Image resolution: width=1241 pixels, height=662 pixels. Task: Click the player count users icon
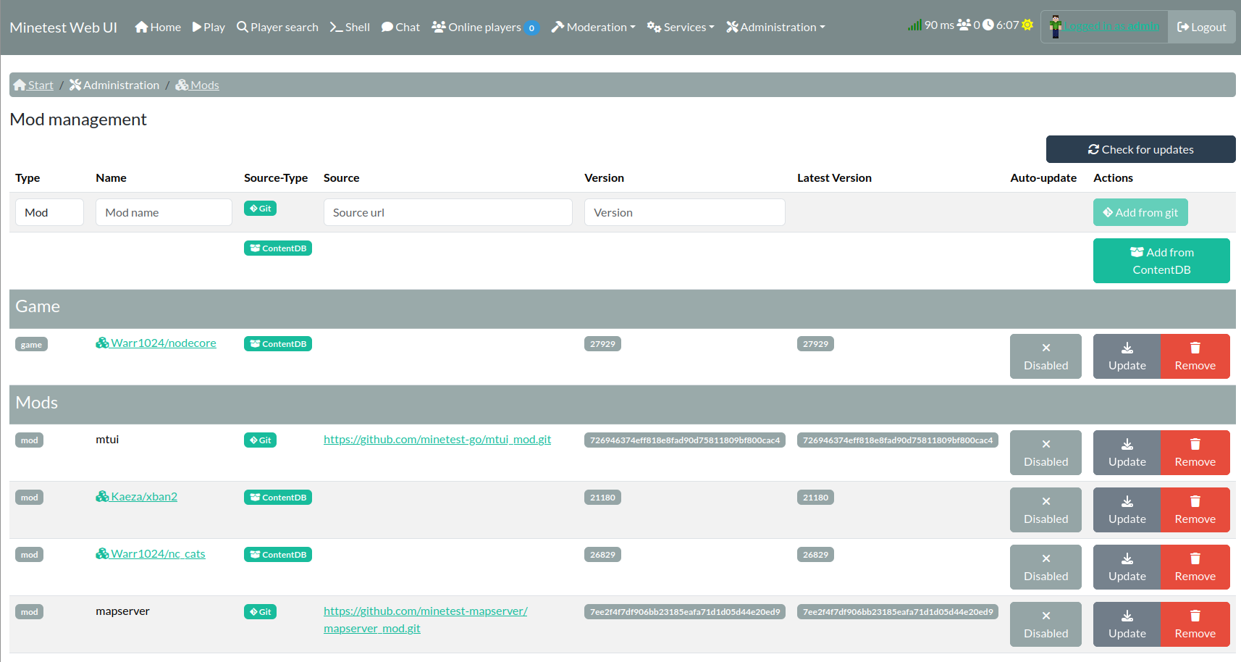point(964,25)
